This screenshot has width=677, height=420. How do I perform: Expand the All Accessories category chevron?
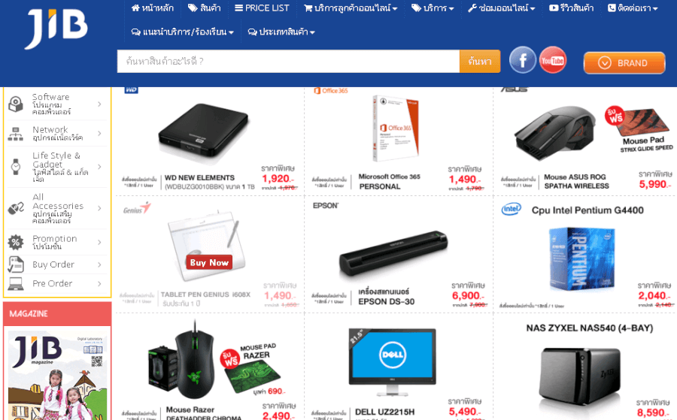(99, 208)
